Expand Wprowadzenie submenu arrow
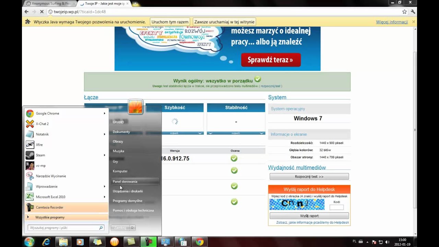The height and width of the screenshot is (247, 439). tap(105, 187)
